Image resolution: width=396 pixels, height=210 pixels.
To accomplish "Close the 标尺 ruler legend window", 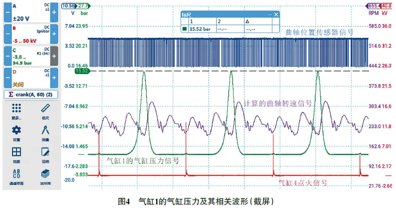I will click(276, 15).
